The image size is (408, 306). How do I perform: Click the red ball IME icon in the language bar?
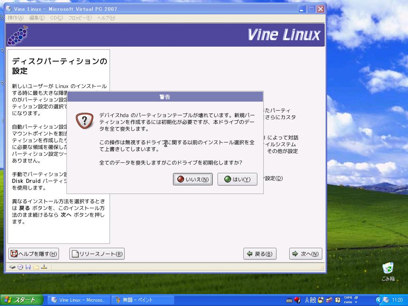[x=297, y=300]
